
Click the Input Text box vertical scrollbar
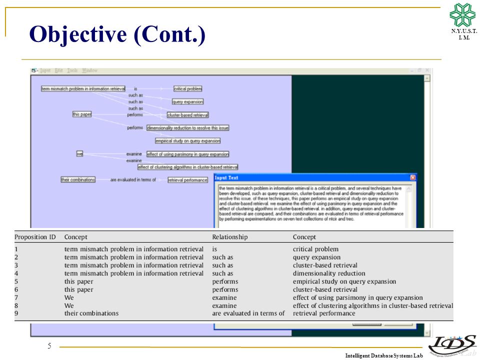pyautogui.click(x=408, y=206)
